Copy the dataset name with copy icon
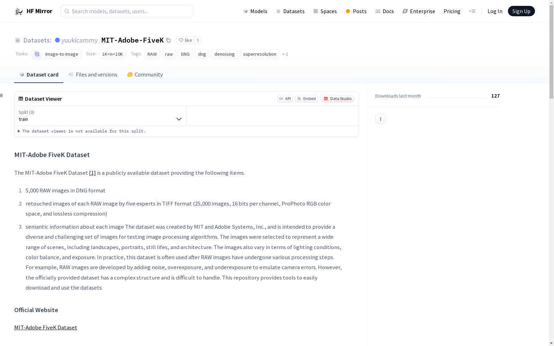Viewport: 554px width, 346px height. point(168,40)
